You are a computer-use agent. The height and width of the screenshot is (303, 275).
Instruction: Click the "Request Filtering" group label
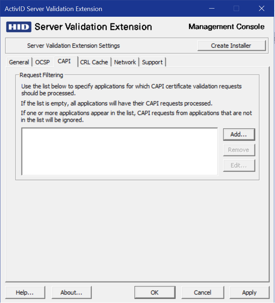click(41, 75)
